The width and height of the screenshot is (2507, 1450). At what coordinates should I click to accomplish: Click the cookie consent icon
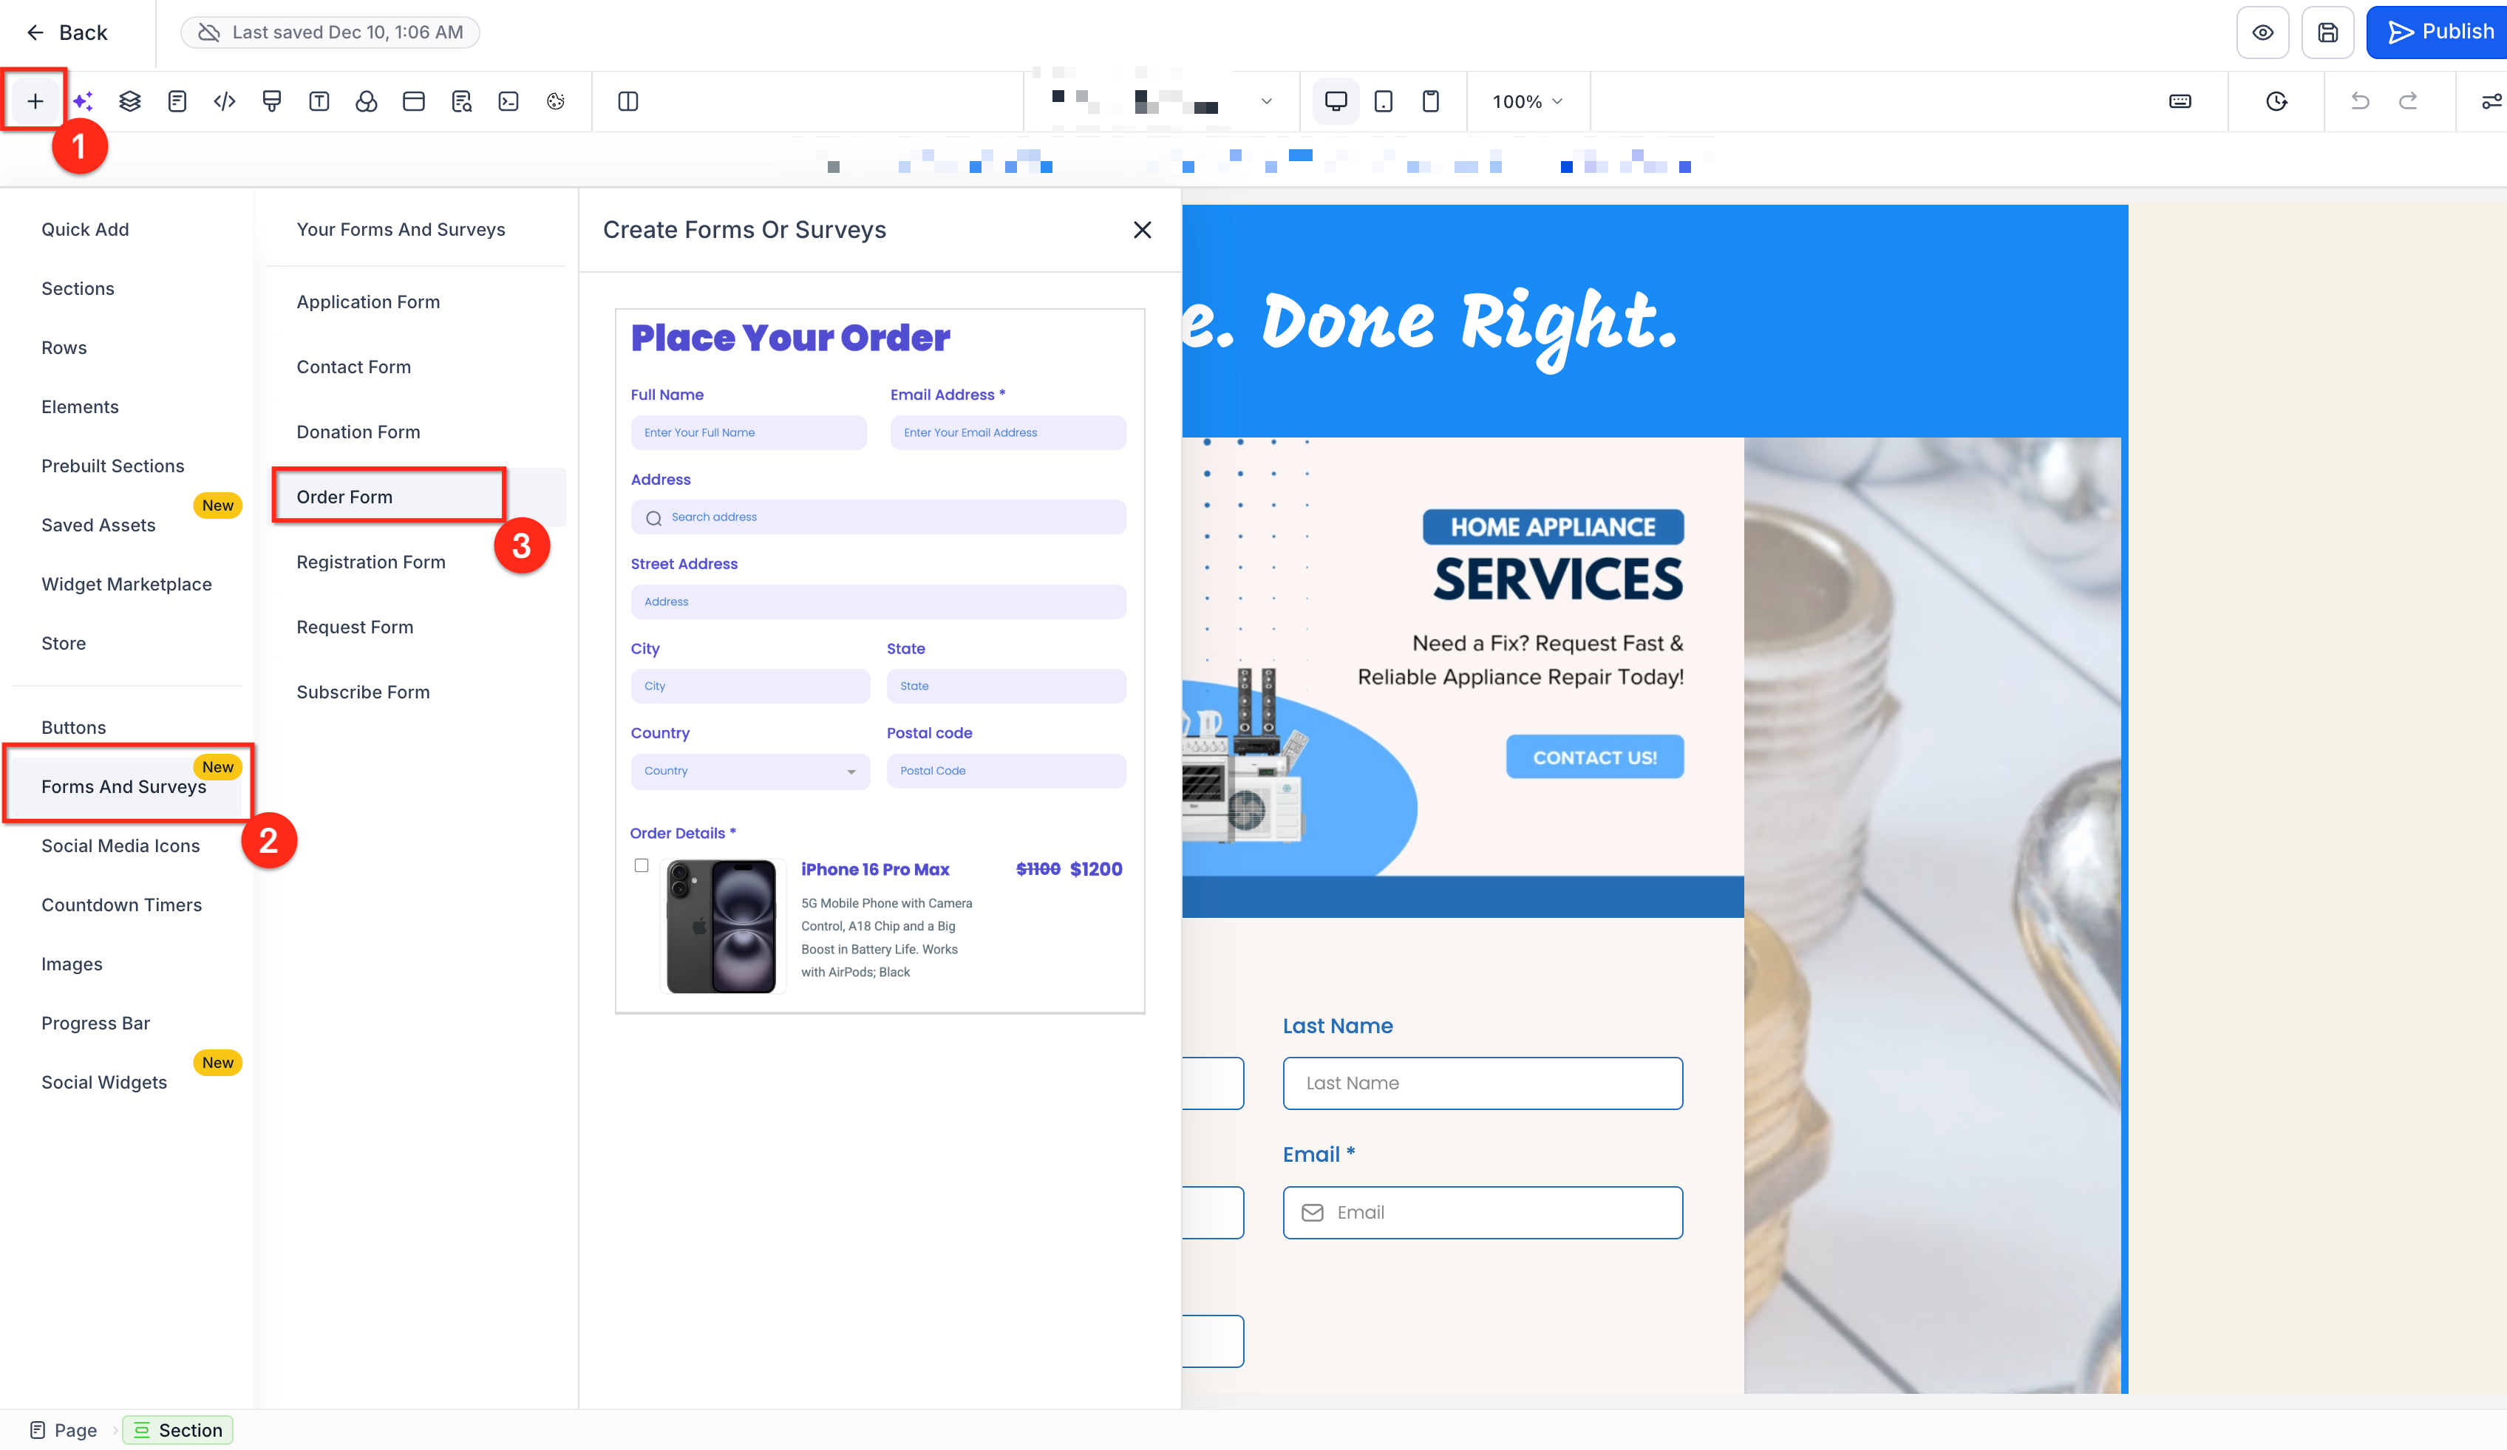[x=556, y=101]
